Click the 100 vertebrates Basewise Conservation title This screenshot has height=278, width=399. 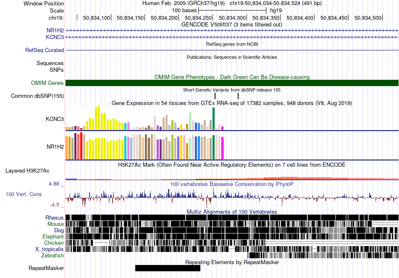(232, 184)
